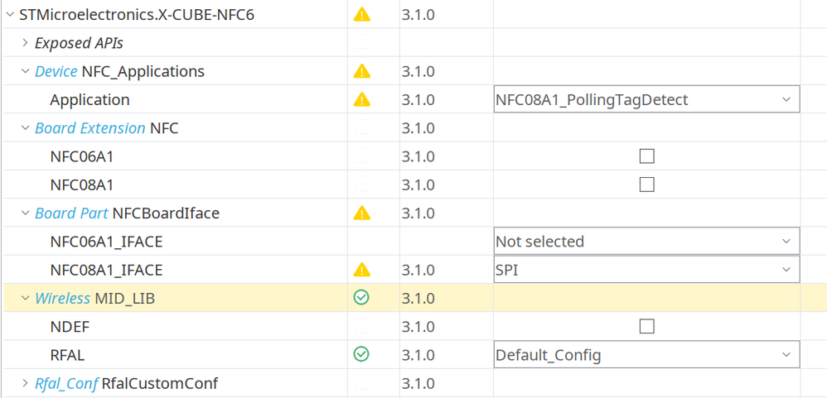Image resolution: width=827 pixels, height=398 pixels.
Task: Click warning icon on STMicroelectronics.X-CUBE-NFC6 row
Action: click(x=361, y=14)
